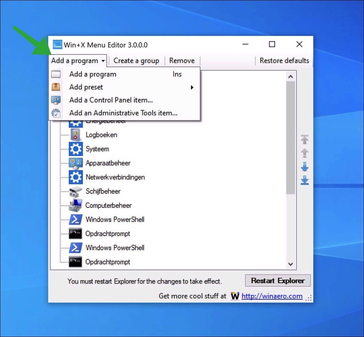Screen dimensions: 364x337
Task: Open the Add preset submenu
Action: [x=86, y=87]
